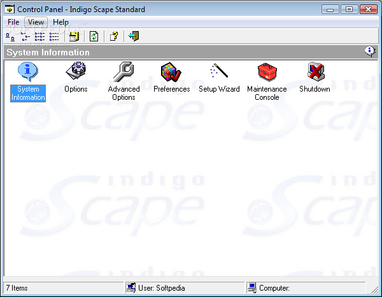The image size is (382, 297).
Task: Click the 'Maintenance Console' label text
Action: point(267,93)
